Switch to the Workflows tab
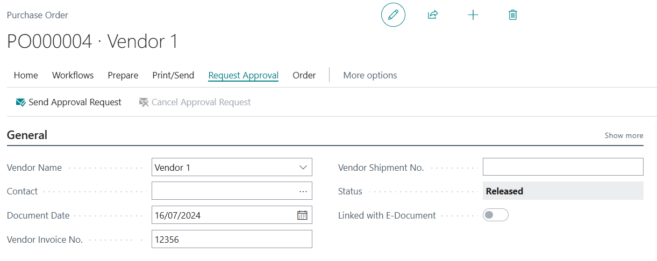This screenshot has height=261, width=657. pyautogui.click(x=73, y=75)
